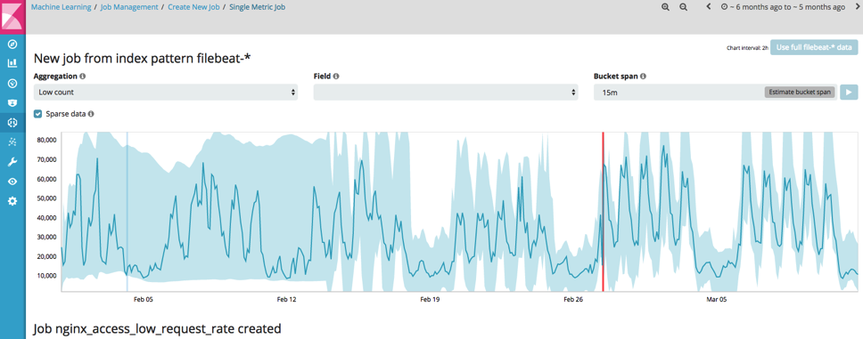Zoom in with the plus magnifier
The height and width of the screenshot is (339, 863).
click(x=665, y=7)
